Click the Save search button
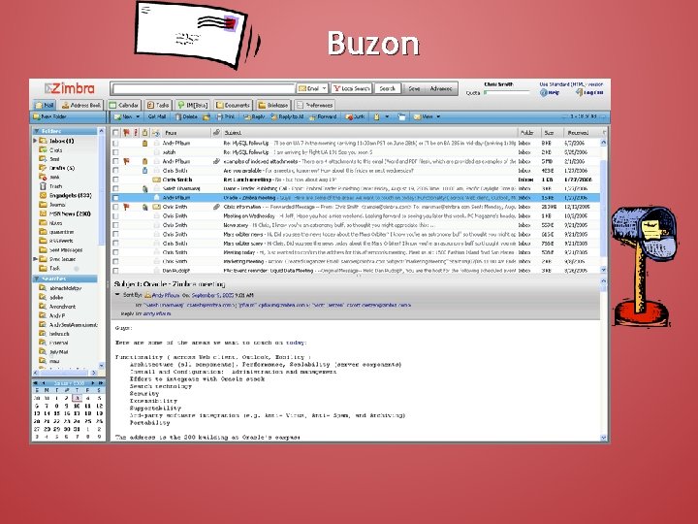Viewport: 698px width, 524px height. (x=414, y=88)
